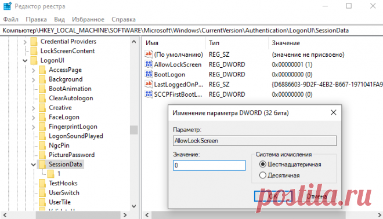Minimize the Registry Editor window

[x=325, y=6]
